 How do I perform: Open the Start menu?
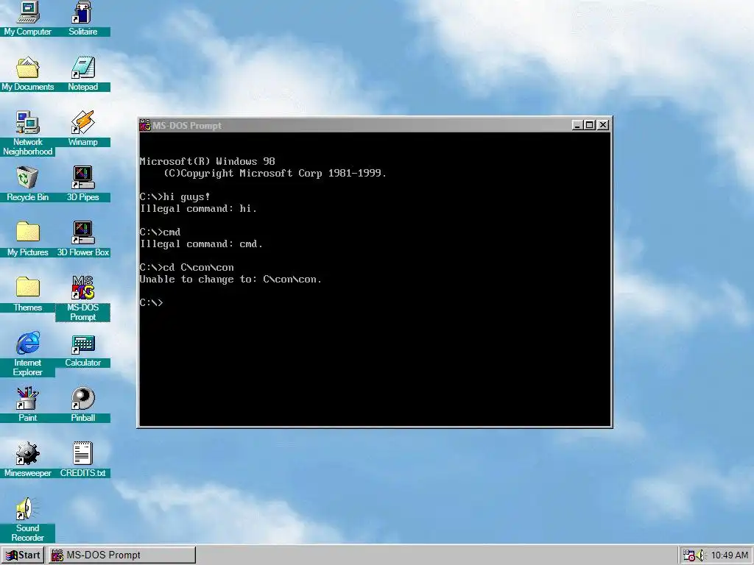point(23,555)
